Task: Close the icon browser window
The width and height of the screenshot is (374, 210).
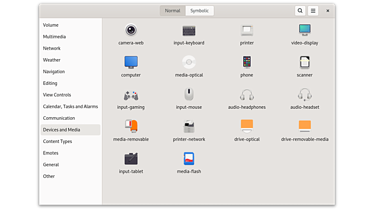Action: [328, 10]
